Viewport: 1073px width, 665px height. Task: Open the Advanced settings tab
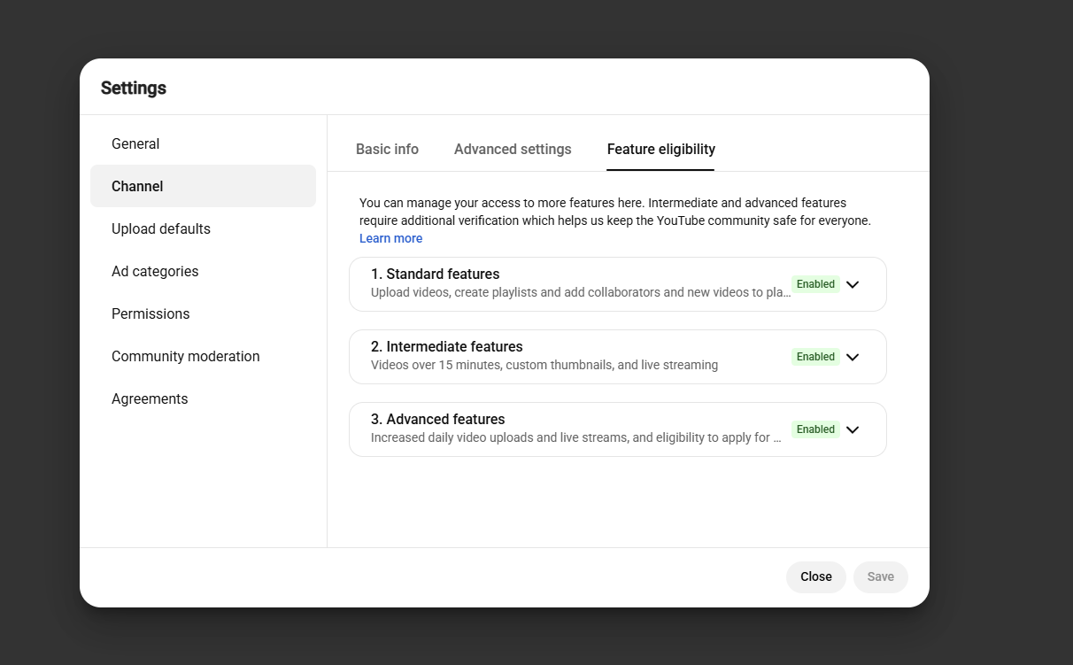513,149
